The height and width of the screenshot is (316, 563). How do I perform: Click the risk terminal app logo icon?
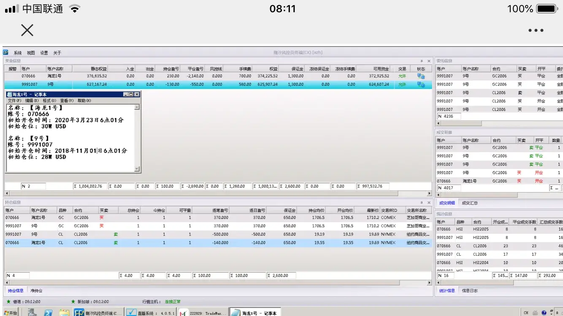6,52
